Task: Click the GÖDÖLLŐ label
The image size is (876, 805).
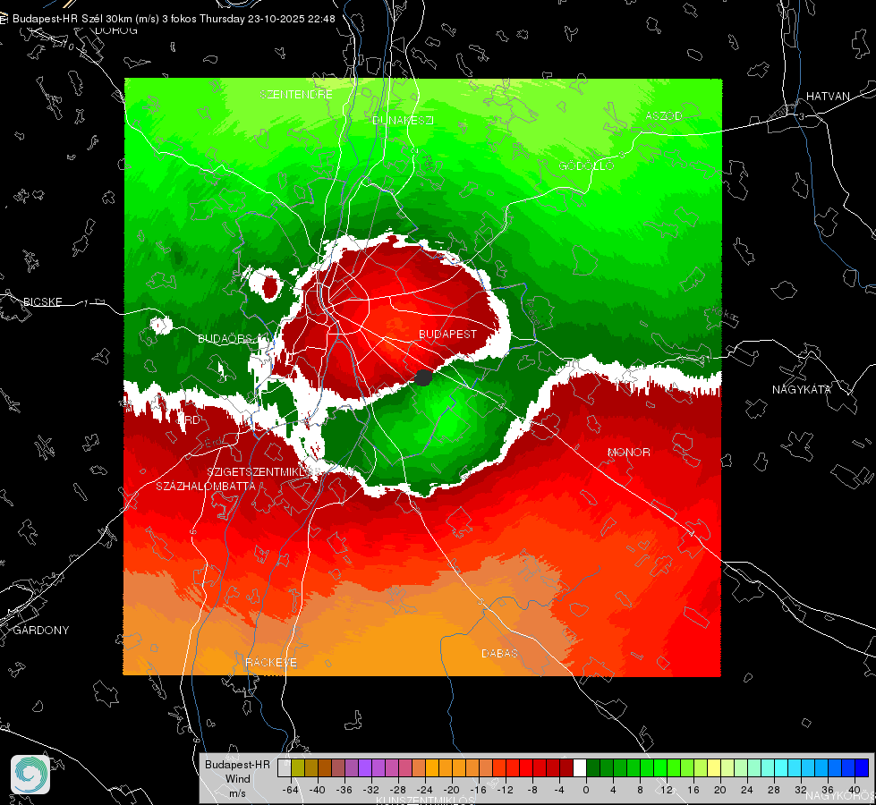Action: 586,165
